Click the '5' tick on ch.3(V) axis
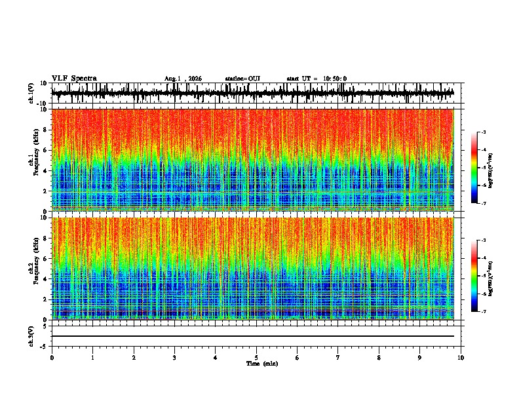Viewport: 519px width, 401px height. [45, 326]
